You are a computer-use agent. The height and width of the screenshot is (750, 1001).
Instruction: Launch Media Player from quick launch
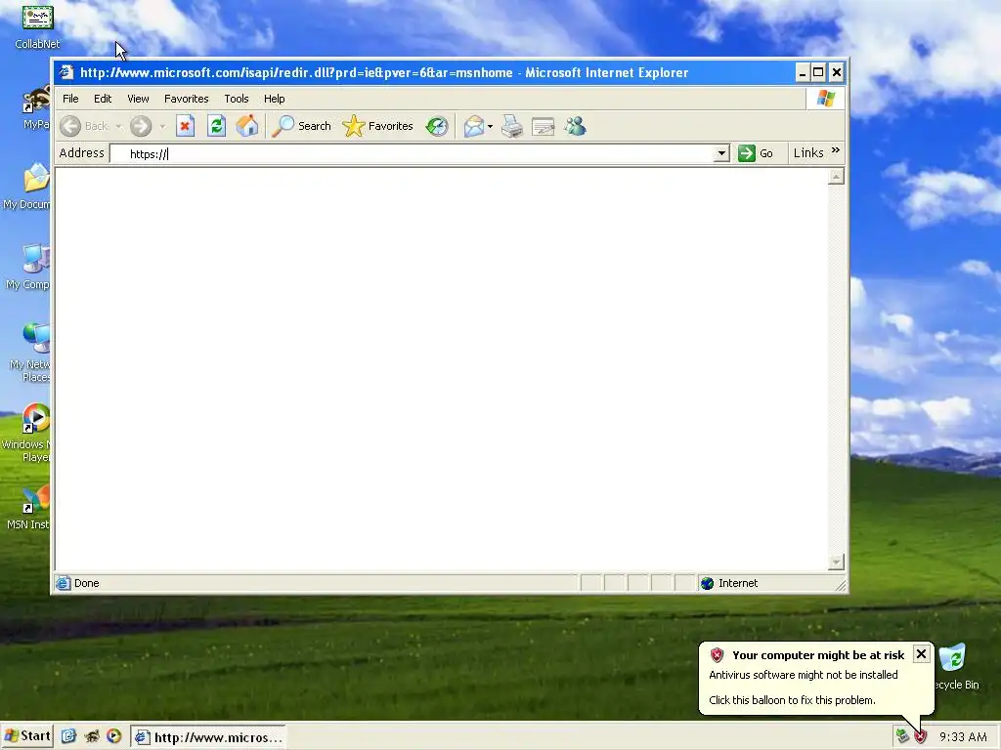coord(114,736)
